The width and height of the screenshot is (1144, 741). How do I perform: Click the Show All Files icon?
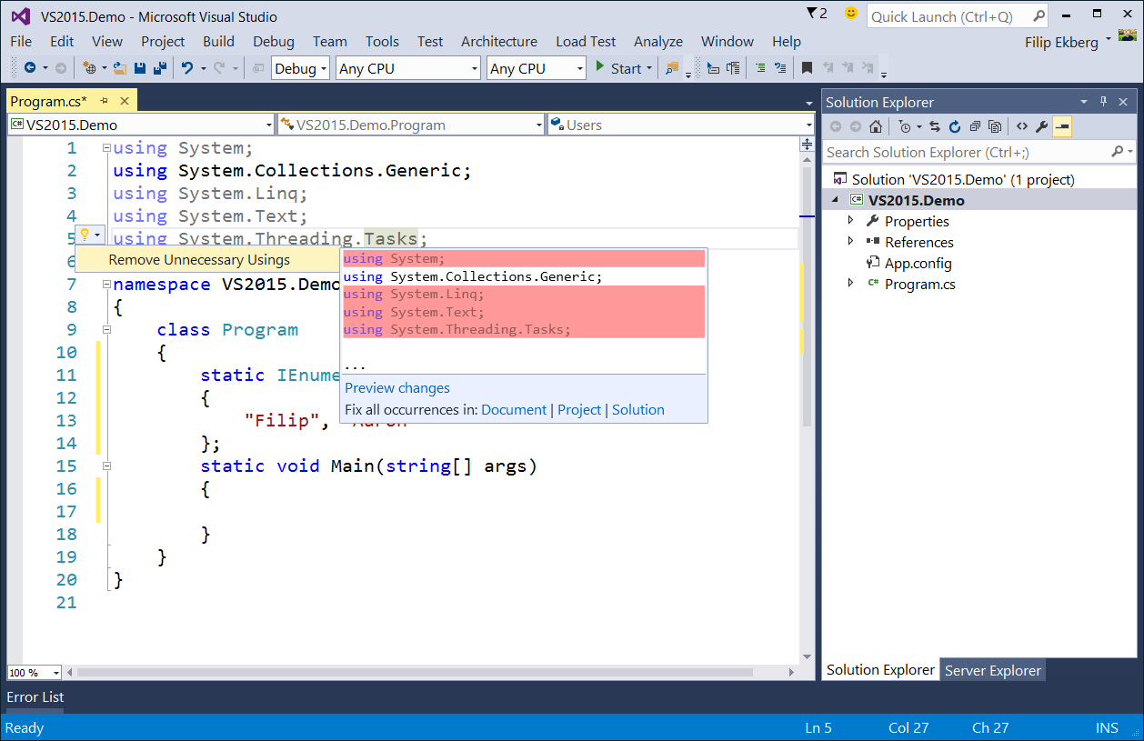pos(995,126)
